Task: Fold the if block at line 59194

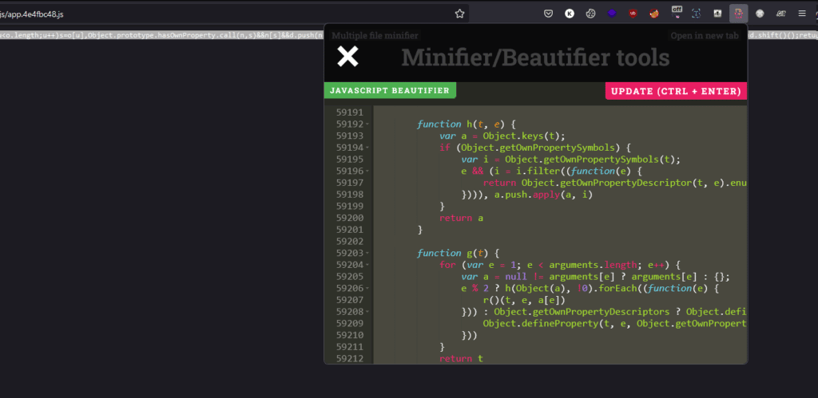Action: (367, 148)
